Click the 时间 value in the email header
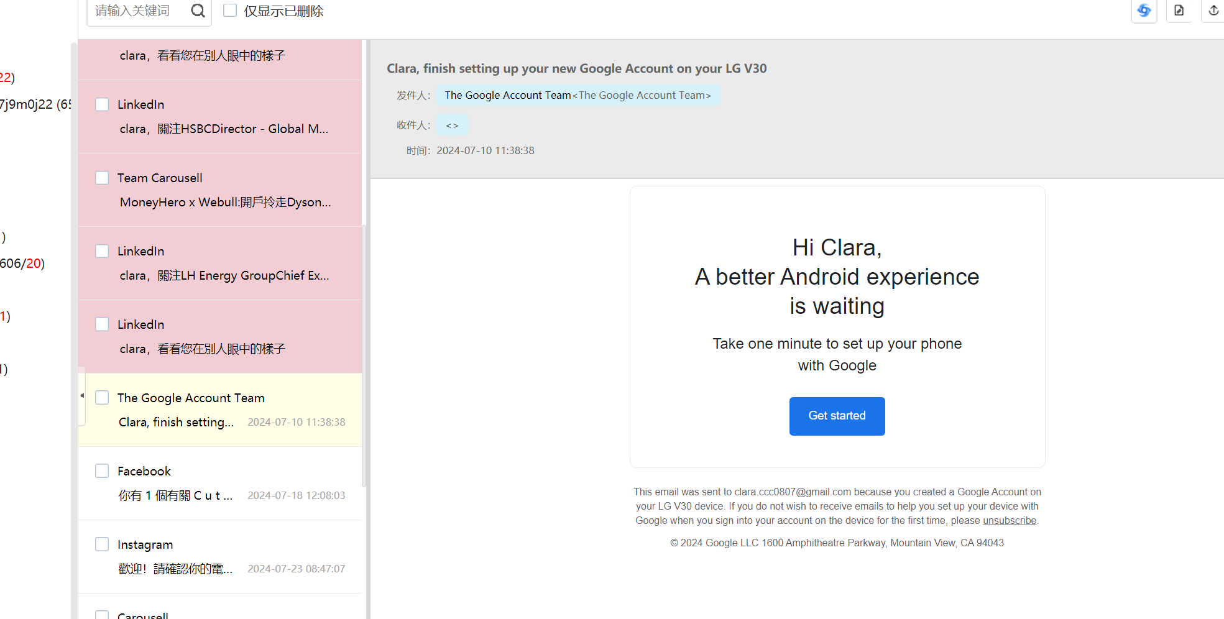 485,150
